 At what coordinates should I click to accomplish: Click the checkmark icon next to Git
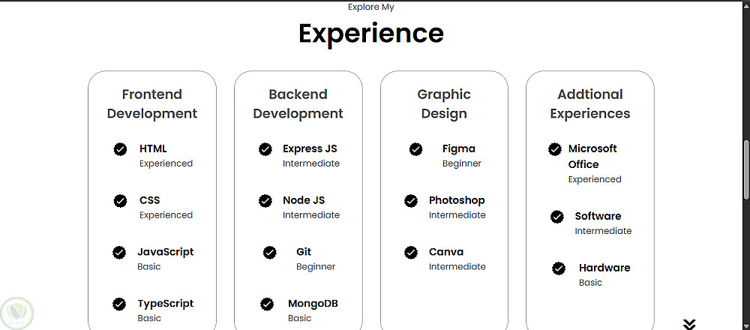270,253
